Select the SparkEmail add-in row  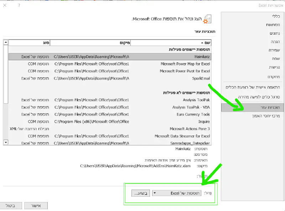tap(110, 78)
